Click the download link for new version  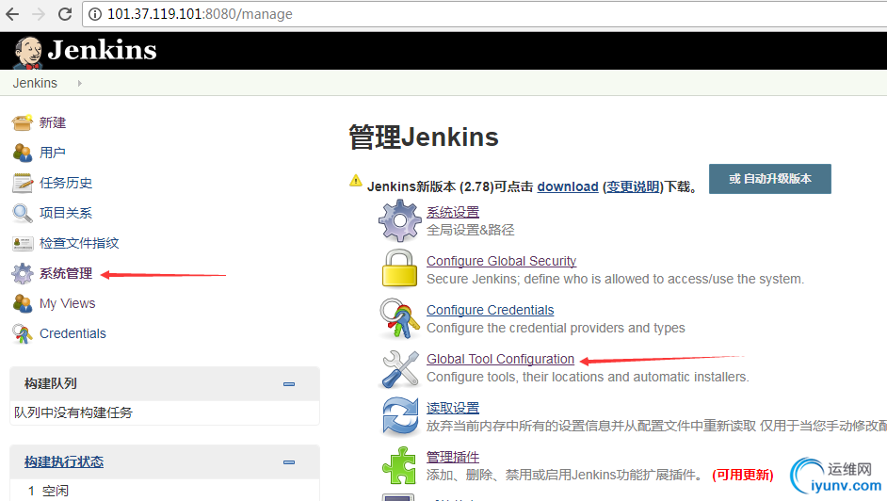coord(568,186)
